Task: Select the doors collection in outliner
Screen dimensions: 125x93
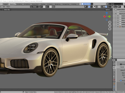Action: [123, 20]
